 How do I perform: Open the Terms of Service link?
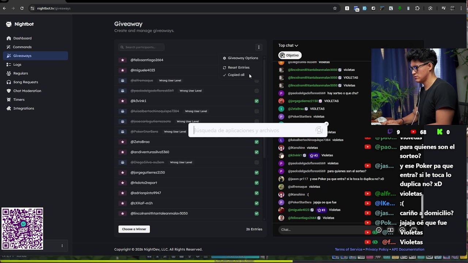pyautogui.click(x=348, y=249)
